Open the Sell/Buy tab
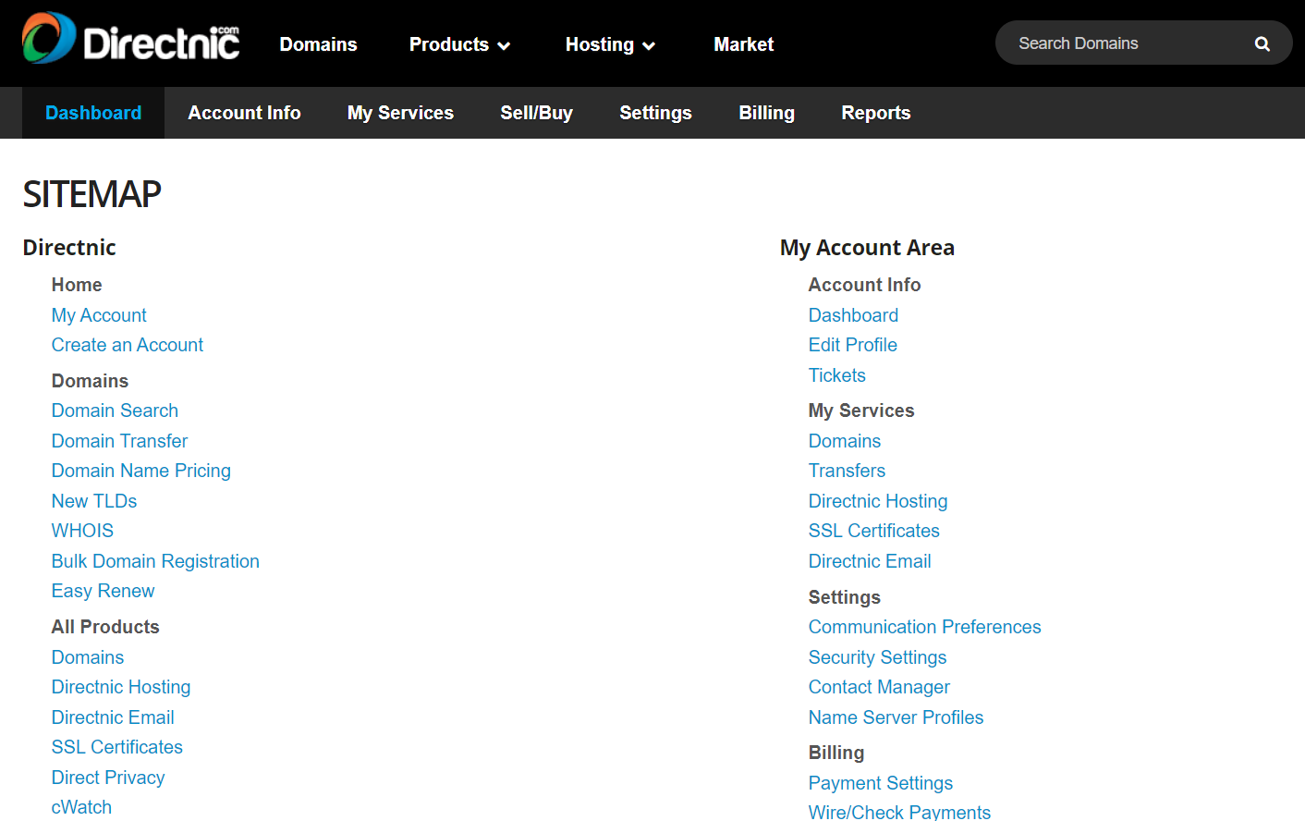The image size is (1305, 821). click(x=536, y=113)
